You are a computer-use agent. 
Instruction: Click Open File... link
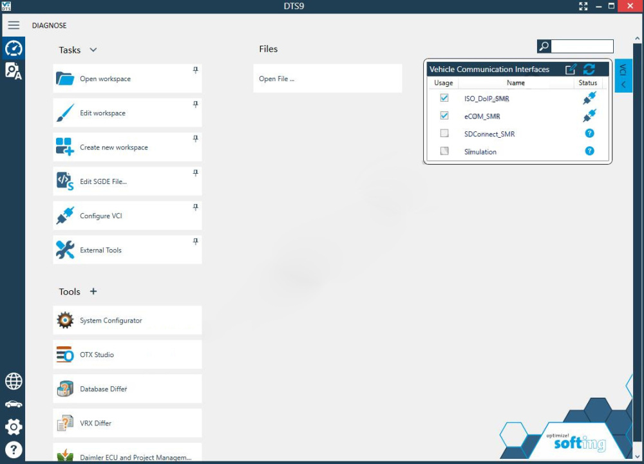[276, 79]
